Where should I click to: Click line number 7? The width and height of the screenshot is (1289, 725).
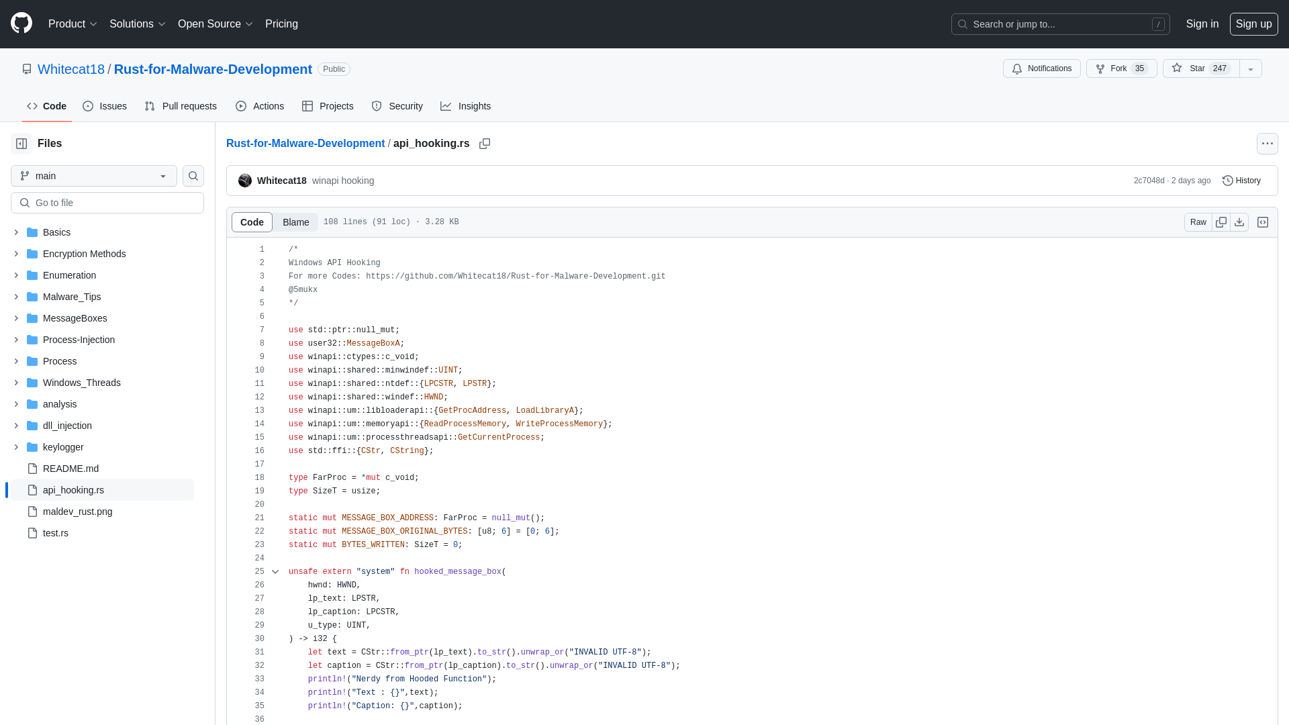[x=261, y=330]
